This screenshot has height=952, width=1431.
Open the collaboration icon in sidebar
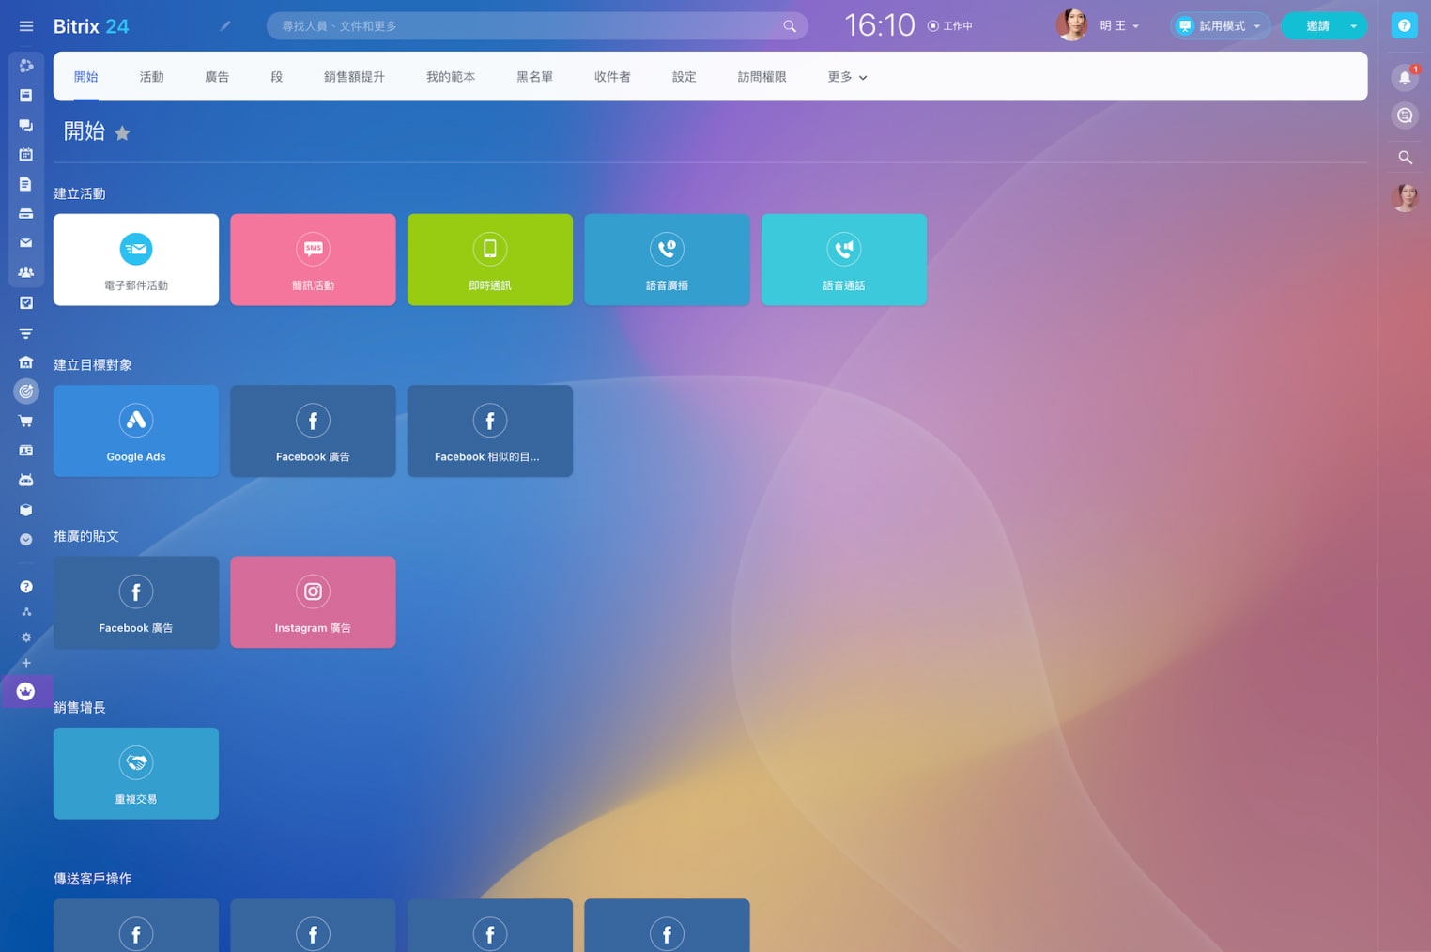[26, 66]
